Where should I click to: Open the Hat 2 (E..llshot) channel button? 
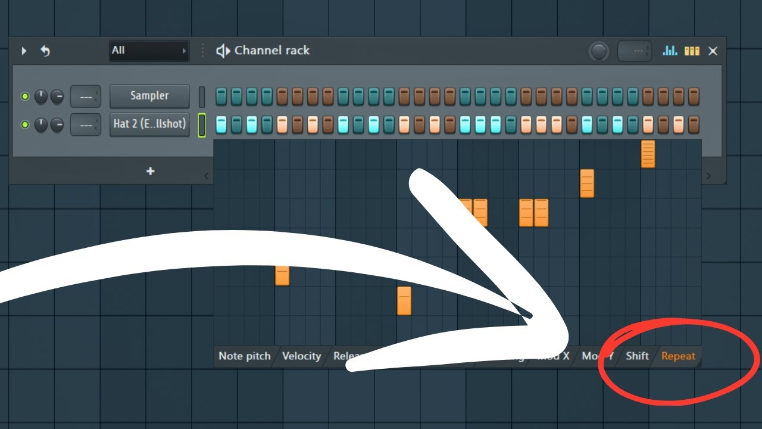tap(149, 125)
